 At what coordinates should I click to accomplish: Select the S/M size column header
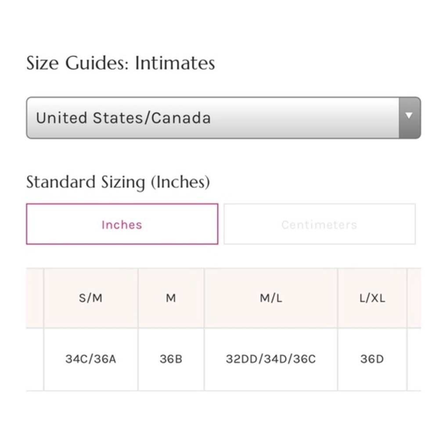pyautogui.click(x=91, y=298)
